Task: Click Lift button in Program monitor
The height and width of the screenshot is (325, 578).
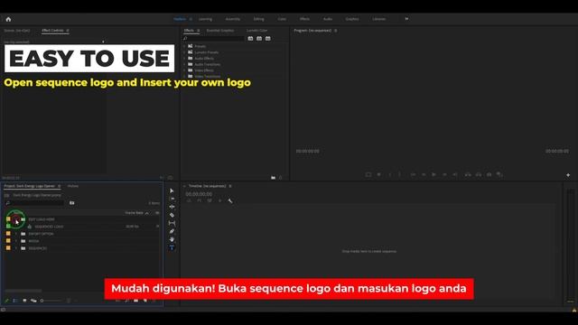Action: (468, 174)
